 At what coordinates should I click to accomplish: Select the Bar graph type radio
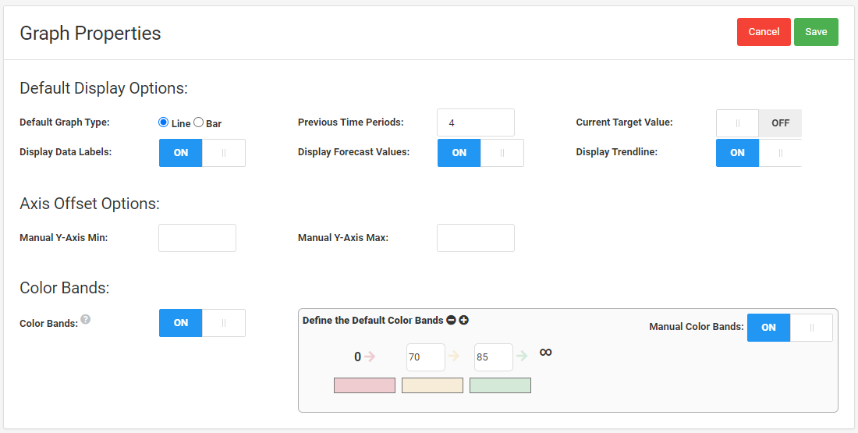point(199,122)
